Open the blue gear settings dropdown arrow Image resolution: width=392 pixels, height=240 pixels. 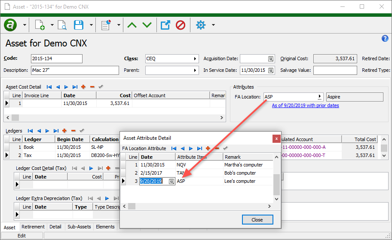pos(213,25)
